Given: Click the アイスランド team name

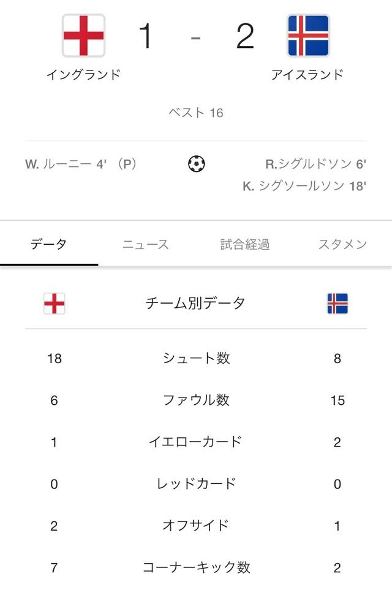Looking at the screenshot, I should pyautogui.click(x=307, y=74).
